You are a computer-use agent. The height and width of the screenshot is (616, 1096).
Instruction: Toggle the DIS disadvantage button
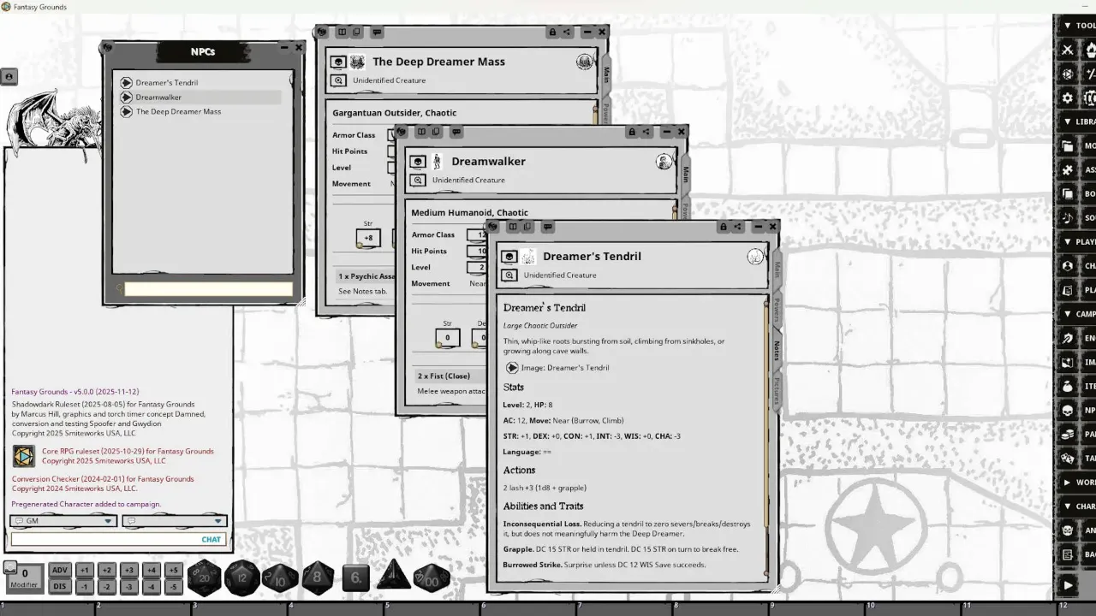[60, 586]
